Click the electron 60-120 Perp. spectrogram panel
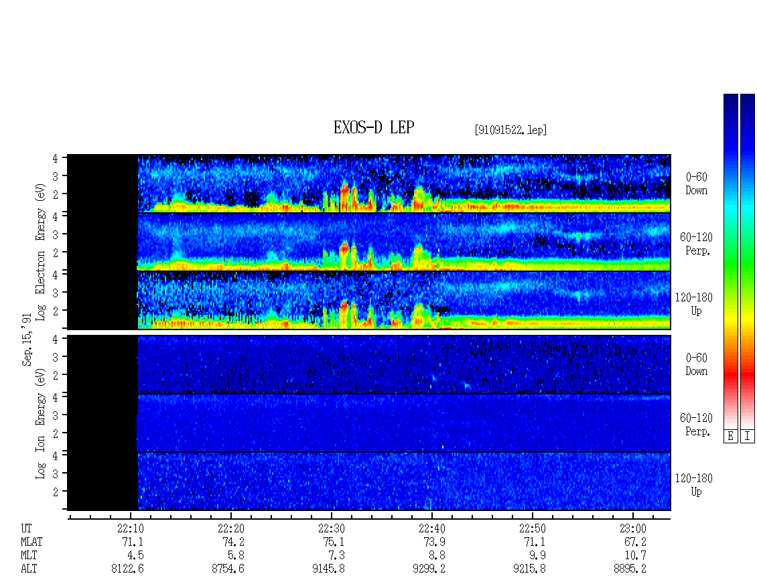The image size is (757, 586). coord(369,242)
